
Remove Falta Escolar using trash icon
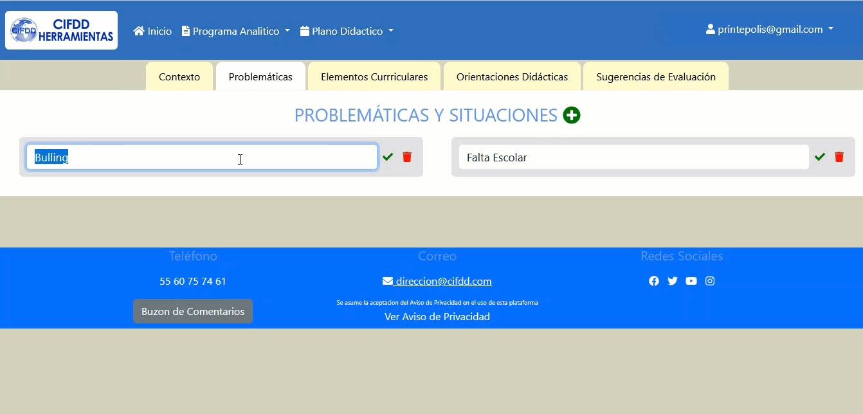tap(839, 157)
